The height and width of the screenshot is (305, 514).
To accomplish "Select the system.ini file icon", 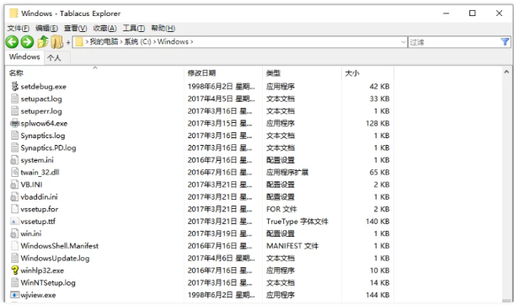I will [14, 160].
